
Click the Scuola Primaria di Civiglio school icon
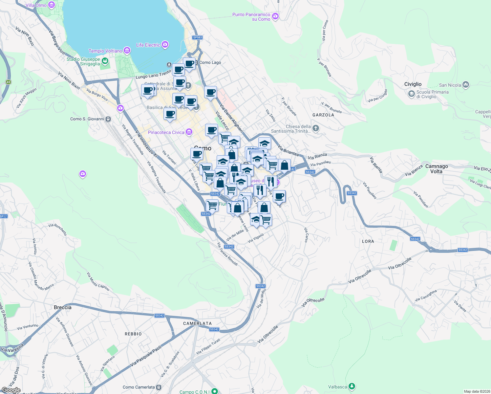[412, 94]
